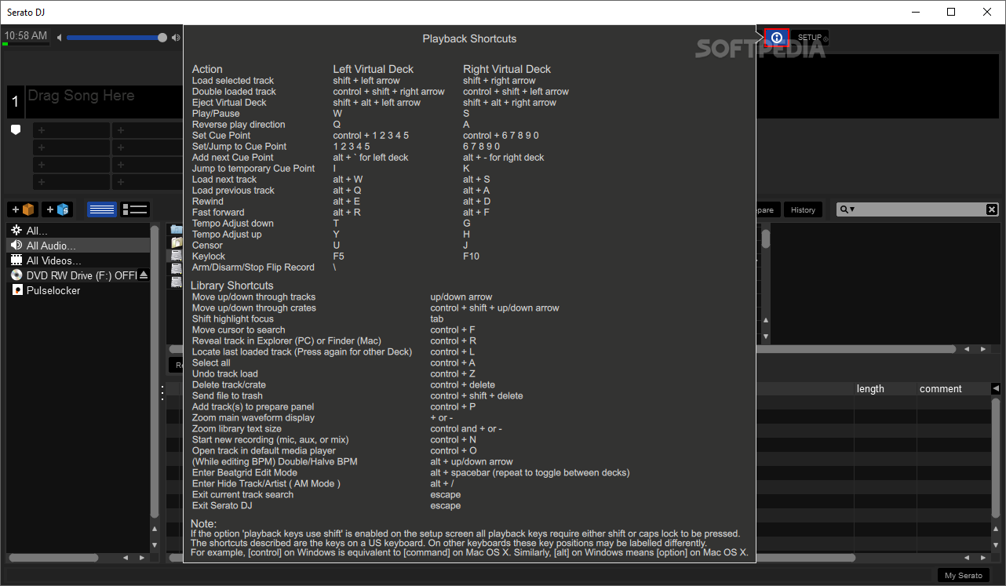The height and width of the screenshot is (586, 1006).
Task: Click the Shift highlight focus row
Action: click(x=318, y=318)
